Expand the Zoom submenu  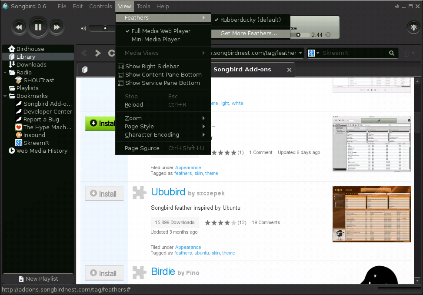point(163,118)
